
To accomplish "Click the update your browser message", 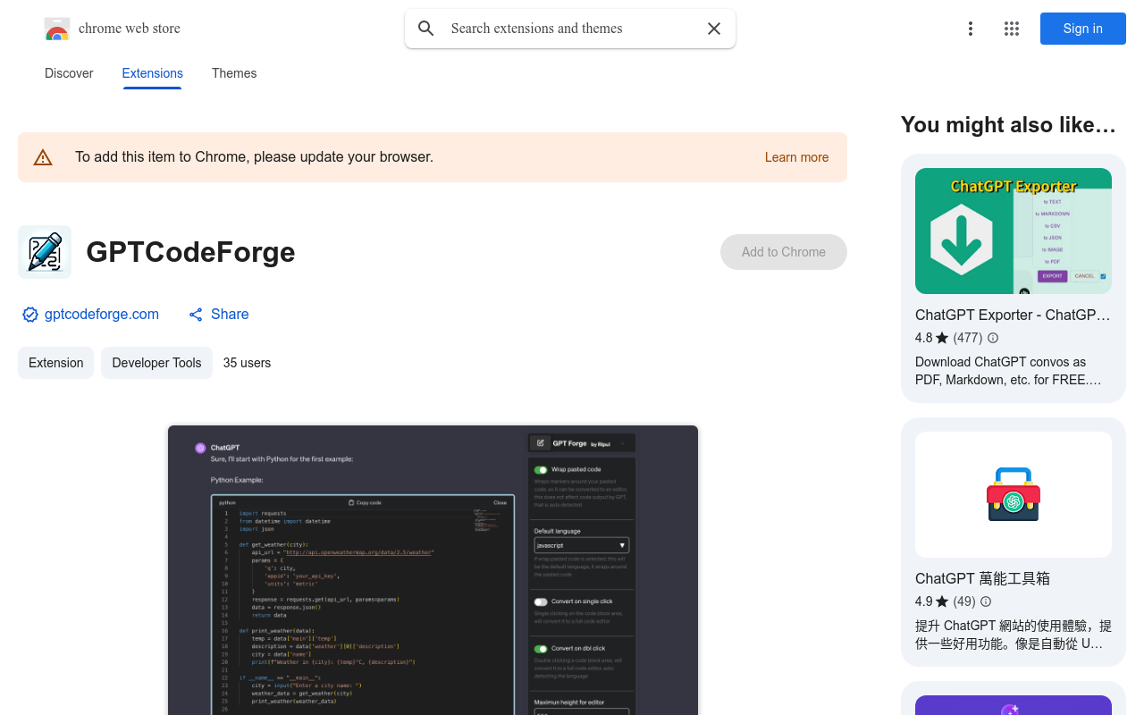I will point(254,157).
